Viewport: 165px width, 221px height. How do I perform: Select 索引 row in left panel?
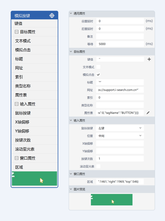pos(34,77)
